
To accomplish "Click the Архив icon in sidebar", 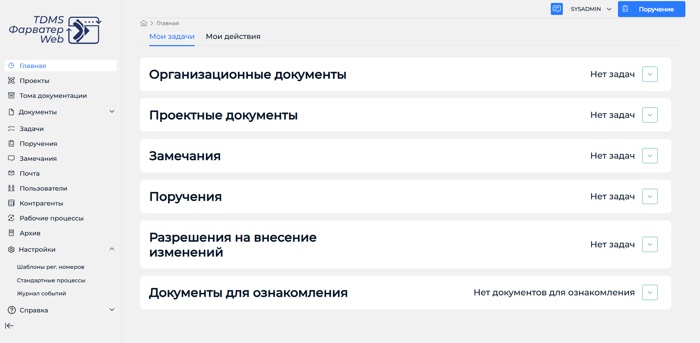I will (x=11, y=233).
